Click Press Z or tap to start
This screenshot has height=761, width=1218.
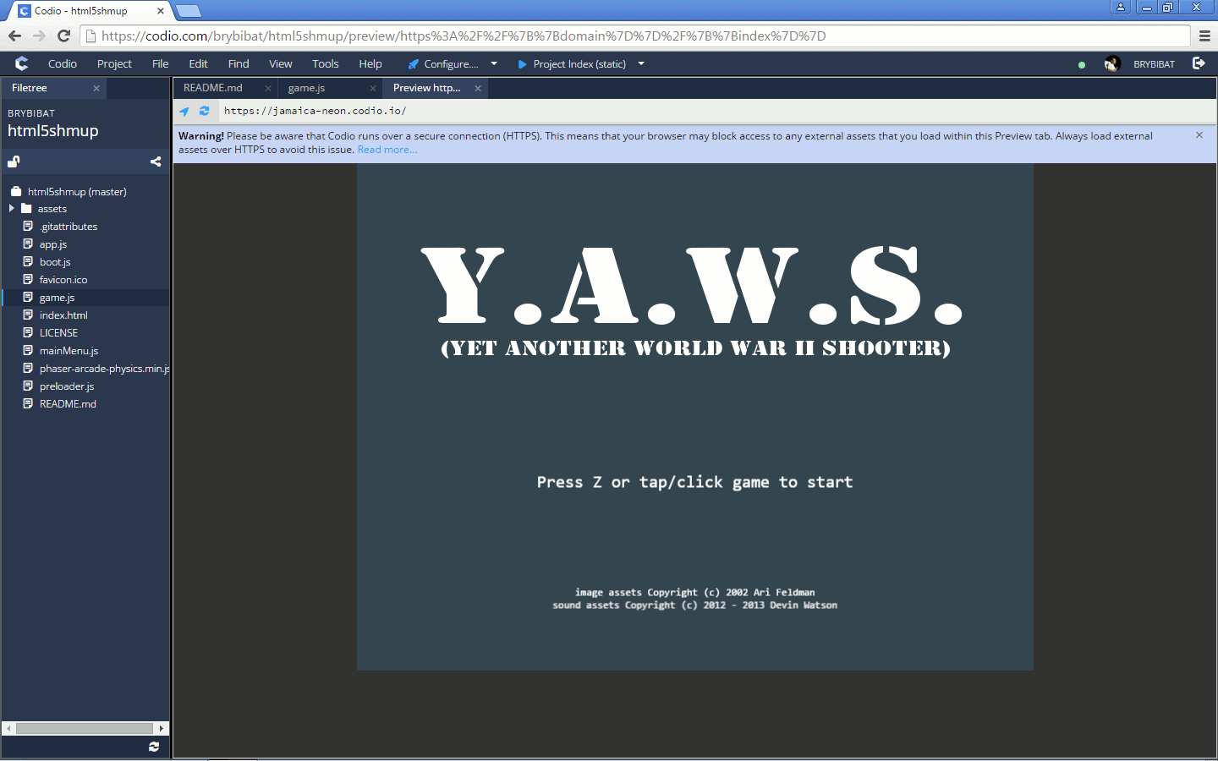694,482
